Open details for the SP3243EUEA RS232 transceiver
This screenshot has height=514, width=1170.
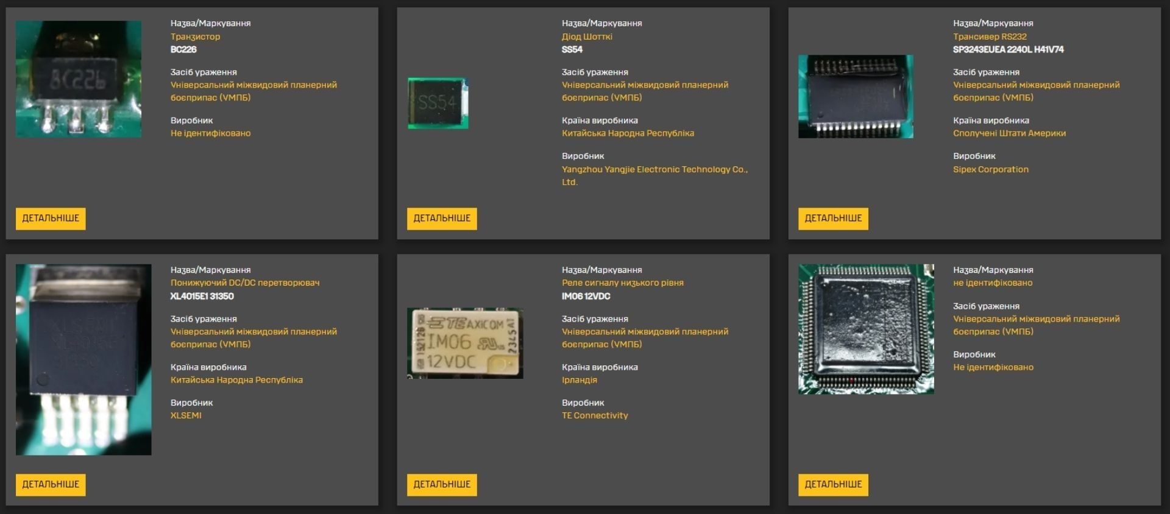tap(833, 218)
